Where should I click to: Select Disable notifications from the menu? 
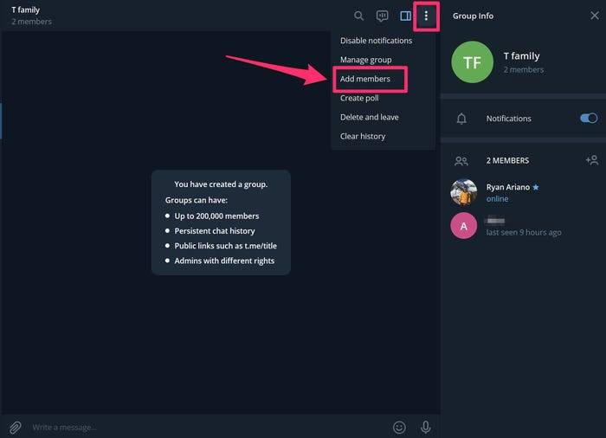tap(376, 41)
